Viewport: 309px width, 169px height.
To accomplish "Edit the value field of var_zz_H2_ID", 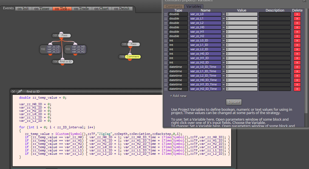I will pos(242,63).
